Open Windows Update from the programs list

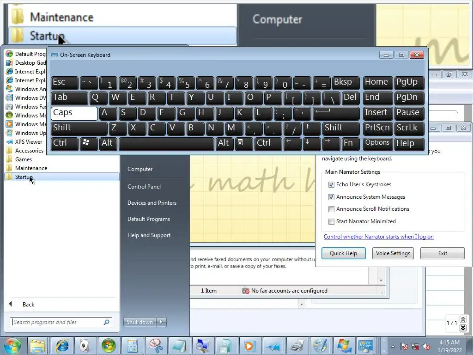click(x=30, y=133)
